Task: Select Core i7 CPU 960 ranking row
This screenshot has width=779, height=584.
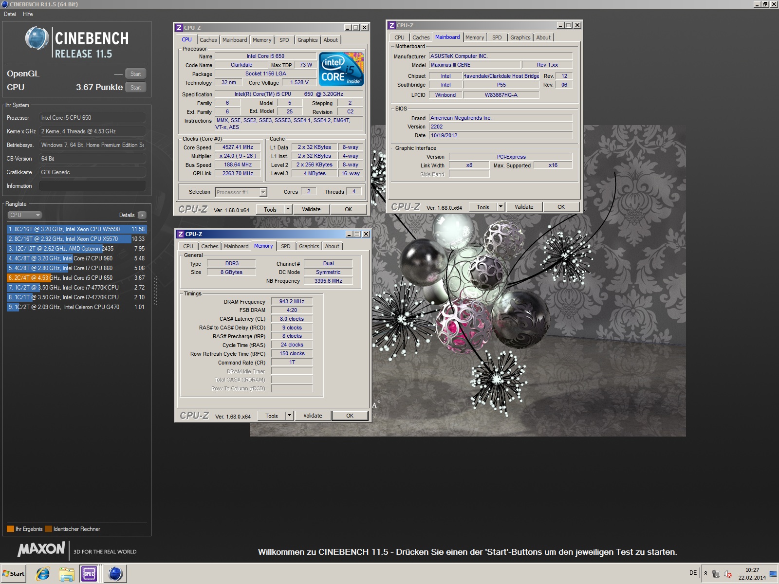Action: point(76,258)
